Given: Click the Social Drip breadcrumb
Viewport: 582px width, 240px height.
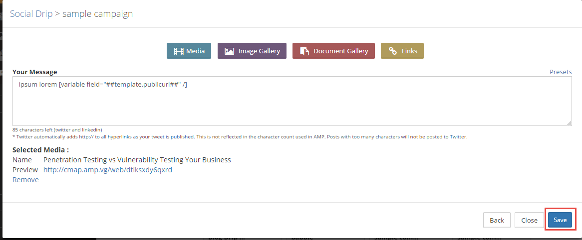Looking at the screenshot, I should (31, 13).
